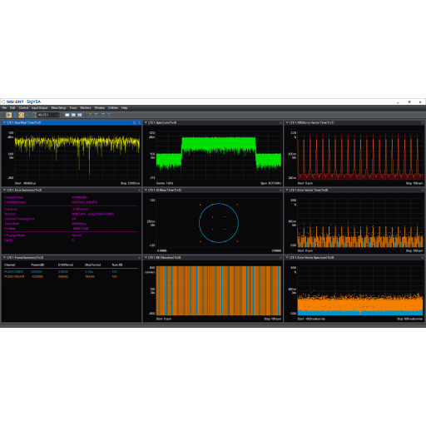
Task: Select the grid layout icon
Action: click(x=80, y=115)
